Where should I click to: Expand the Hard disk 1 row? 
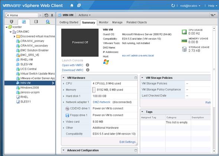64,96
